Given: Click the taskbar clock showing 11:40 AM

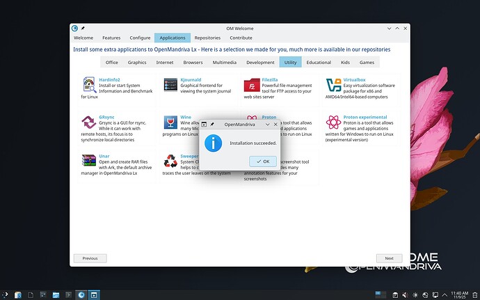Looking at the screenshot, I should (x=459, y=294).
